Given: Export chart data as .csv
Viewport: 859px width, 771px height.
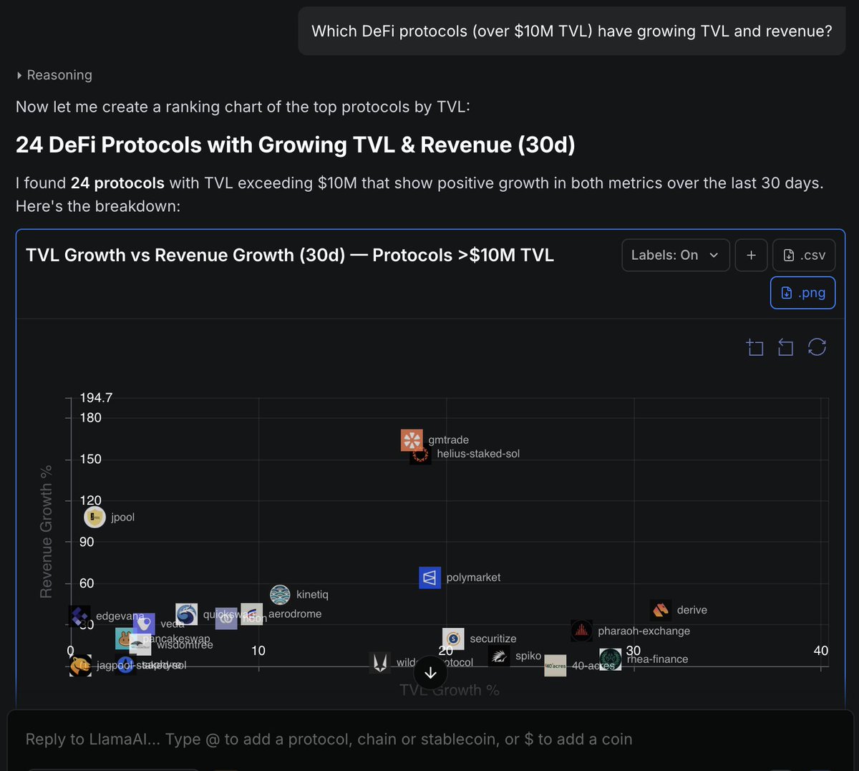Looking at the screenshot, I should tap(803, 255).
